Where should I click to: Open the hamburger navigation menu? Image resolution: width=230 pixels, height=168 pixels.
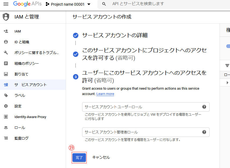tap(6, 4)
